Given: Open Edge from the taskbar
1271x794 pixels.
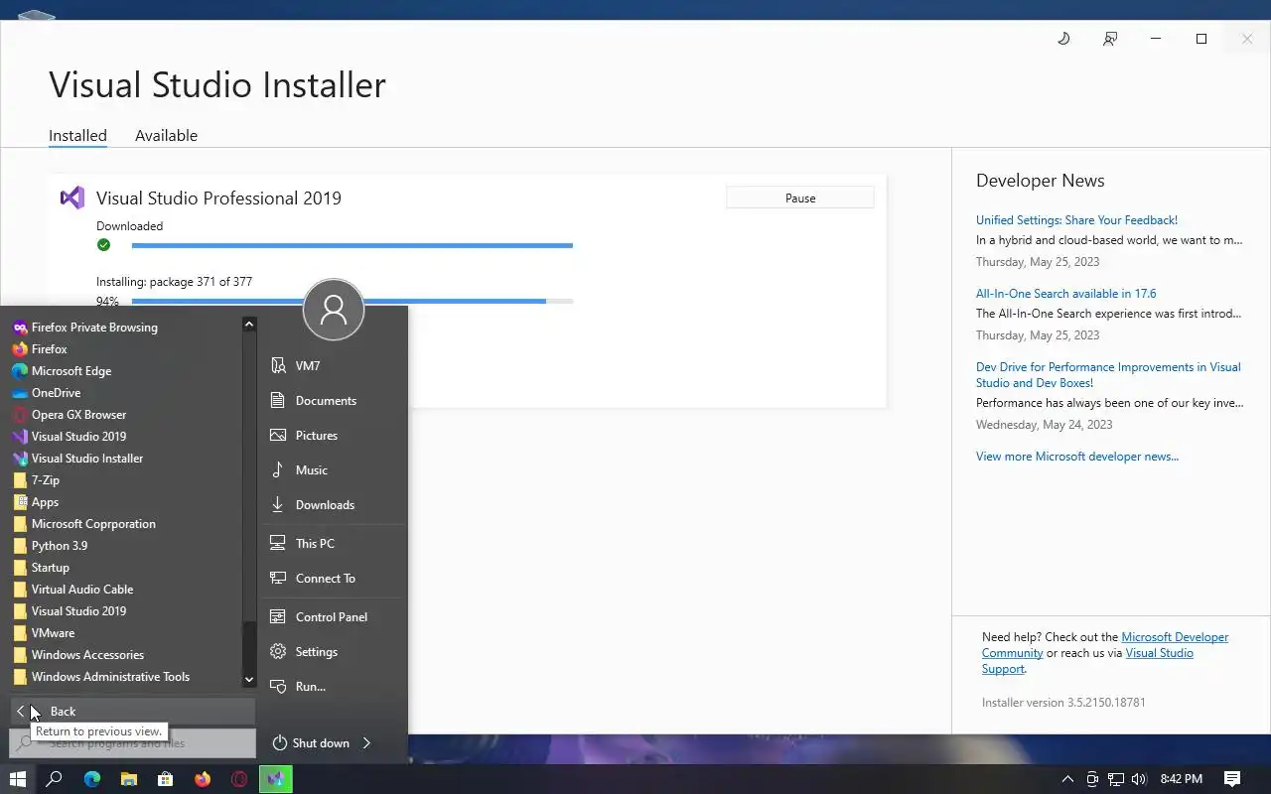Looking at the screenshot, I should [x=91, y=779].
